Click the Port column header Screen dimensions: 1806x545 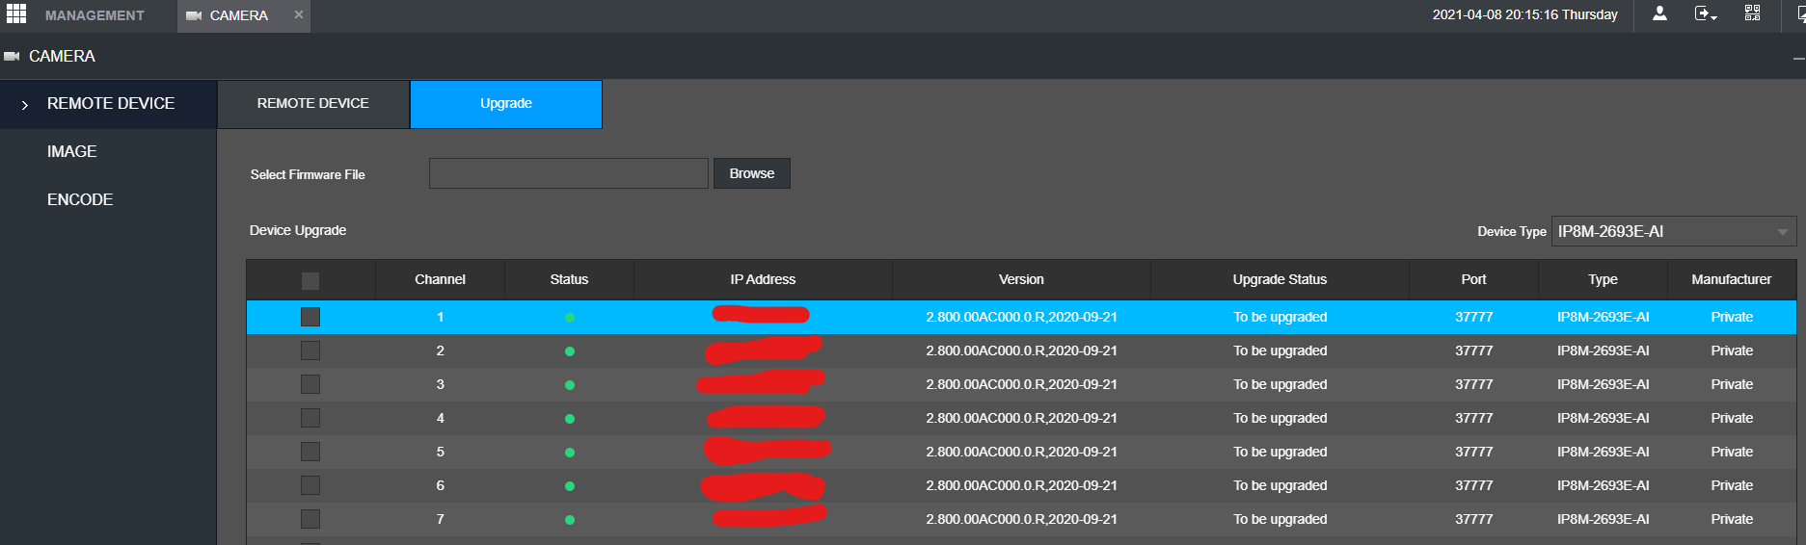pos(1473,279)
